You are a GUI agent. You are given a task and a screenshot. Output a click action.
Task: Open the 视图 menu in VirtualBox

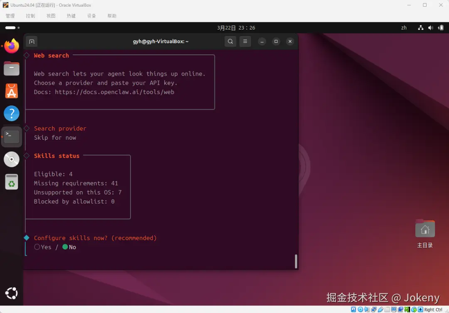(51, 16)
